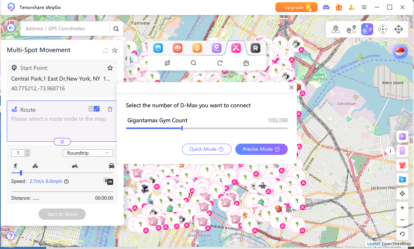The width and height of the screenshot is (414, 249).
Task: Delete the route using the trash icon
Action: coord(110,109)
